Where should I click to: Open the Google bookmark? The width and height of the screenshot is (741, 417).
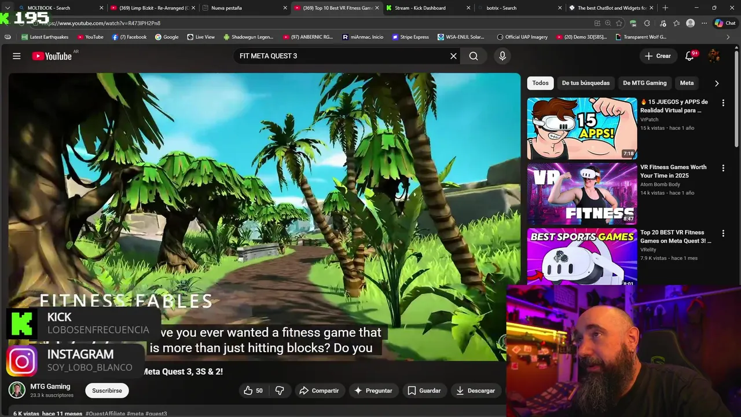pyautogui.click(x=167, y=37)
